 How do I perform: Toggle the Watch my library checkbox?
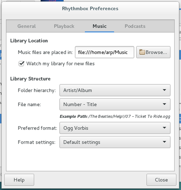click(x=21, y=63)
